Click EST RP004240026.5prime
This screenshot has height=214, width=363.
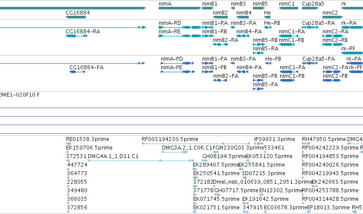[x=303, y=169]
